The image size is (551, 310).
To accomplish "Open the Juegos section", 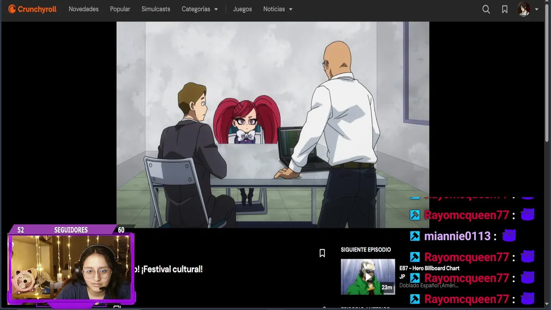I will click(x=242, y=9).
